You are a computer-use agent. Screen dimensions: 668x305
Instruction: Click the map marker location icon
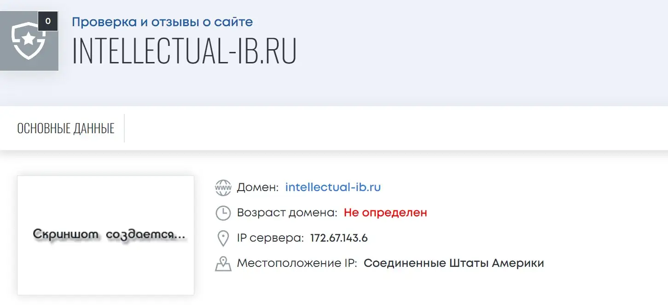pyautogui.click(x=223, y=264)
